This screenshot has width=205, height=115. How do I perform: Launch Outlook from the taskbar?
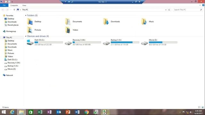pos(59,112)
